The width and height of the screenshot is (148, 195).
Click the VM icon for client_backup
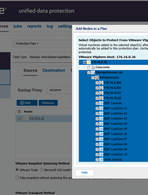tap(101, 160)
